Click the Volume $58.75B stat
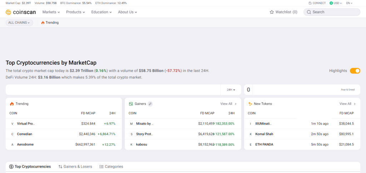The width and height of the screenshot is (366, 173). coord(45,3)
